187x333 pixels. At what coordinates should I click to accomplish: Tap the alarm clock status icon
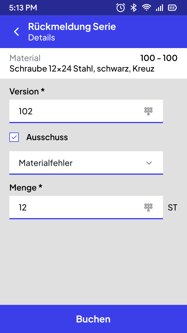click(120, 8)
